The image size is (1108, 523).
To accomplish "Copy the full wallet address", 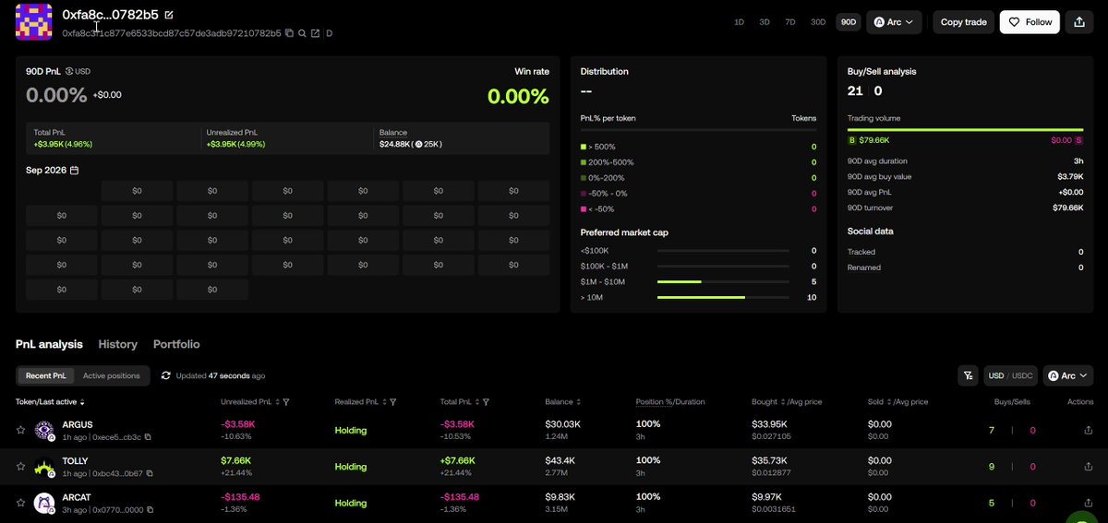I will [x=289, y=33].
